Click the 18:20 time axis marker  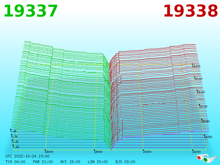[x=201, y=92]
